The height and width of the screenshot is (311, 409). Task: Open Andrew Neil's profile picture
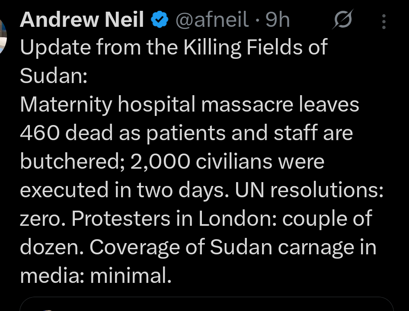pos(3,32)
